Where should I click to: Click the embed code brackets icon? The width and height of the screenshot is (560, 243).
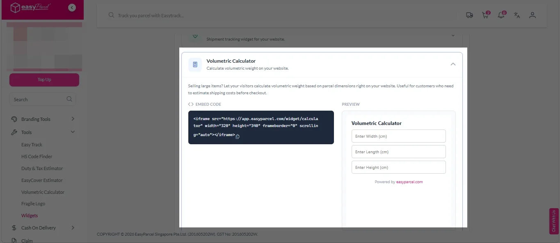coord(191,104)
